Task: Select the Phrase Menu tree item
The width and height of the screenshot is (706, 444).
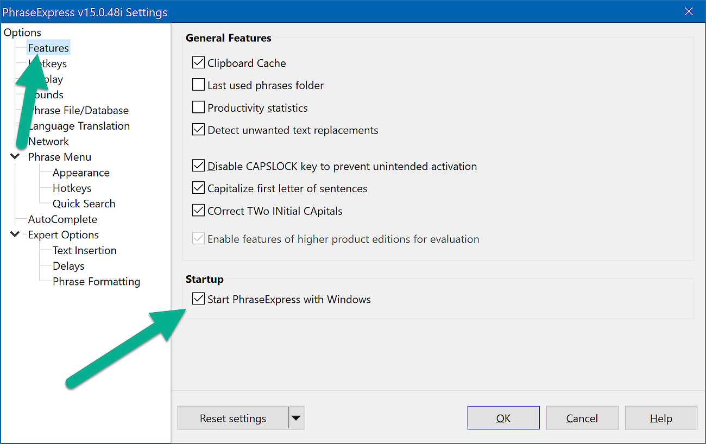Action: (x=60, y=157)
